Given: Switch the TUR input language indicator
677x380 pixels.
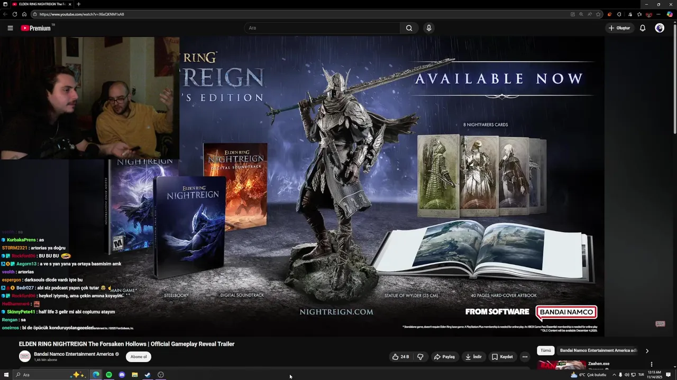Looking at the screenshot, I should (641, 375).
